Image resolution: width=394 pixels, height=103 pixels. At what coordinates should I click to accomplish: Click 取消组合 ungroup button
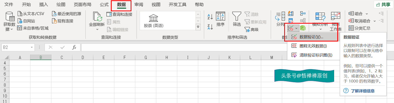(359, 21)
